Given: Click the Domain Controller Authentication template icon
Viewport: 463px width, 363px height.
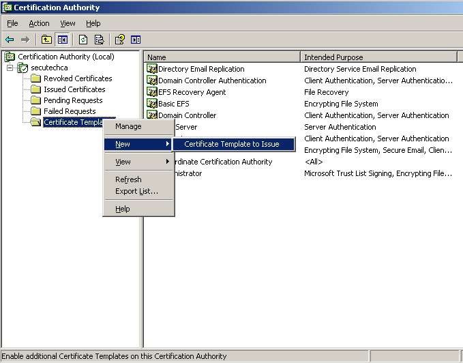Looking at the screenshot, I should click(x=152, y=81).
